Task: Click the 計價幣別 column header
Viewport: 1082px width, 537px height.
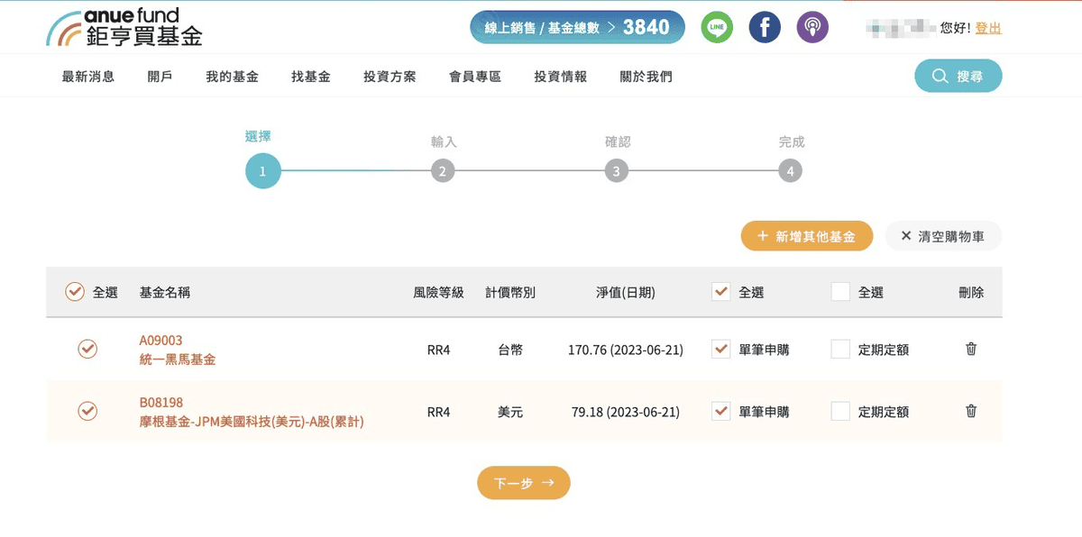Action: (510, 292)
